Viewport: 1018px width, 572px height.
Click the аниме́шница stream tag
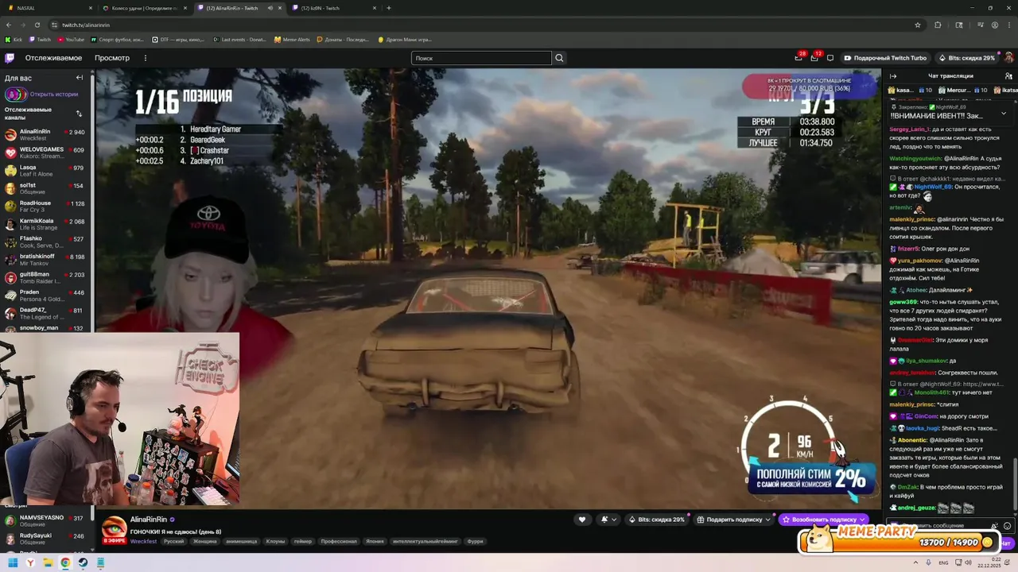[x=242, y=541]
